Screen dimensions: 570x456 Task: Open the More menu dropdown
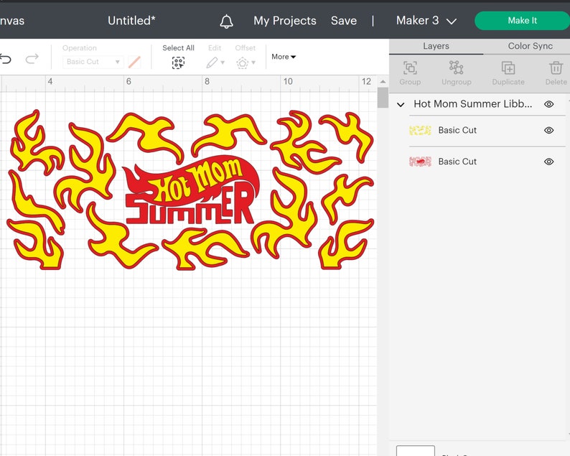[x=284, y=57]
